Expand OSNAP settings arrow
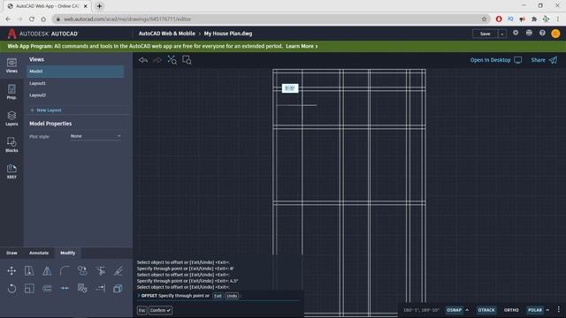 [x=467, y=310]
